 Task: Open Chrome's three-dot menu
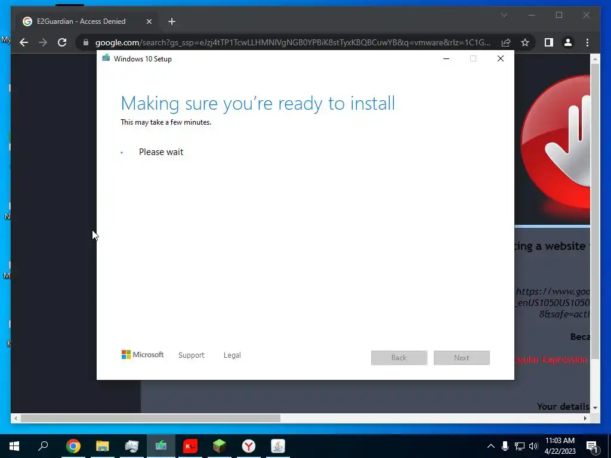pos(587,42)
